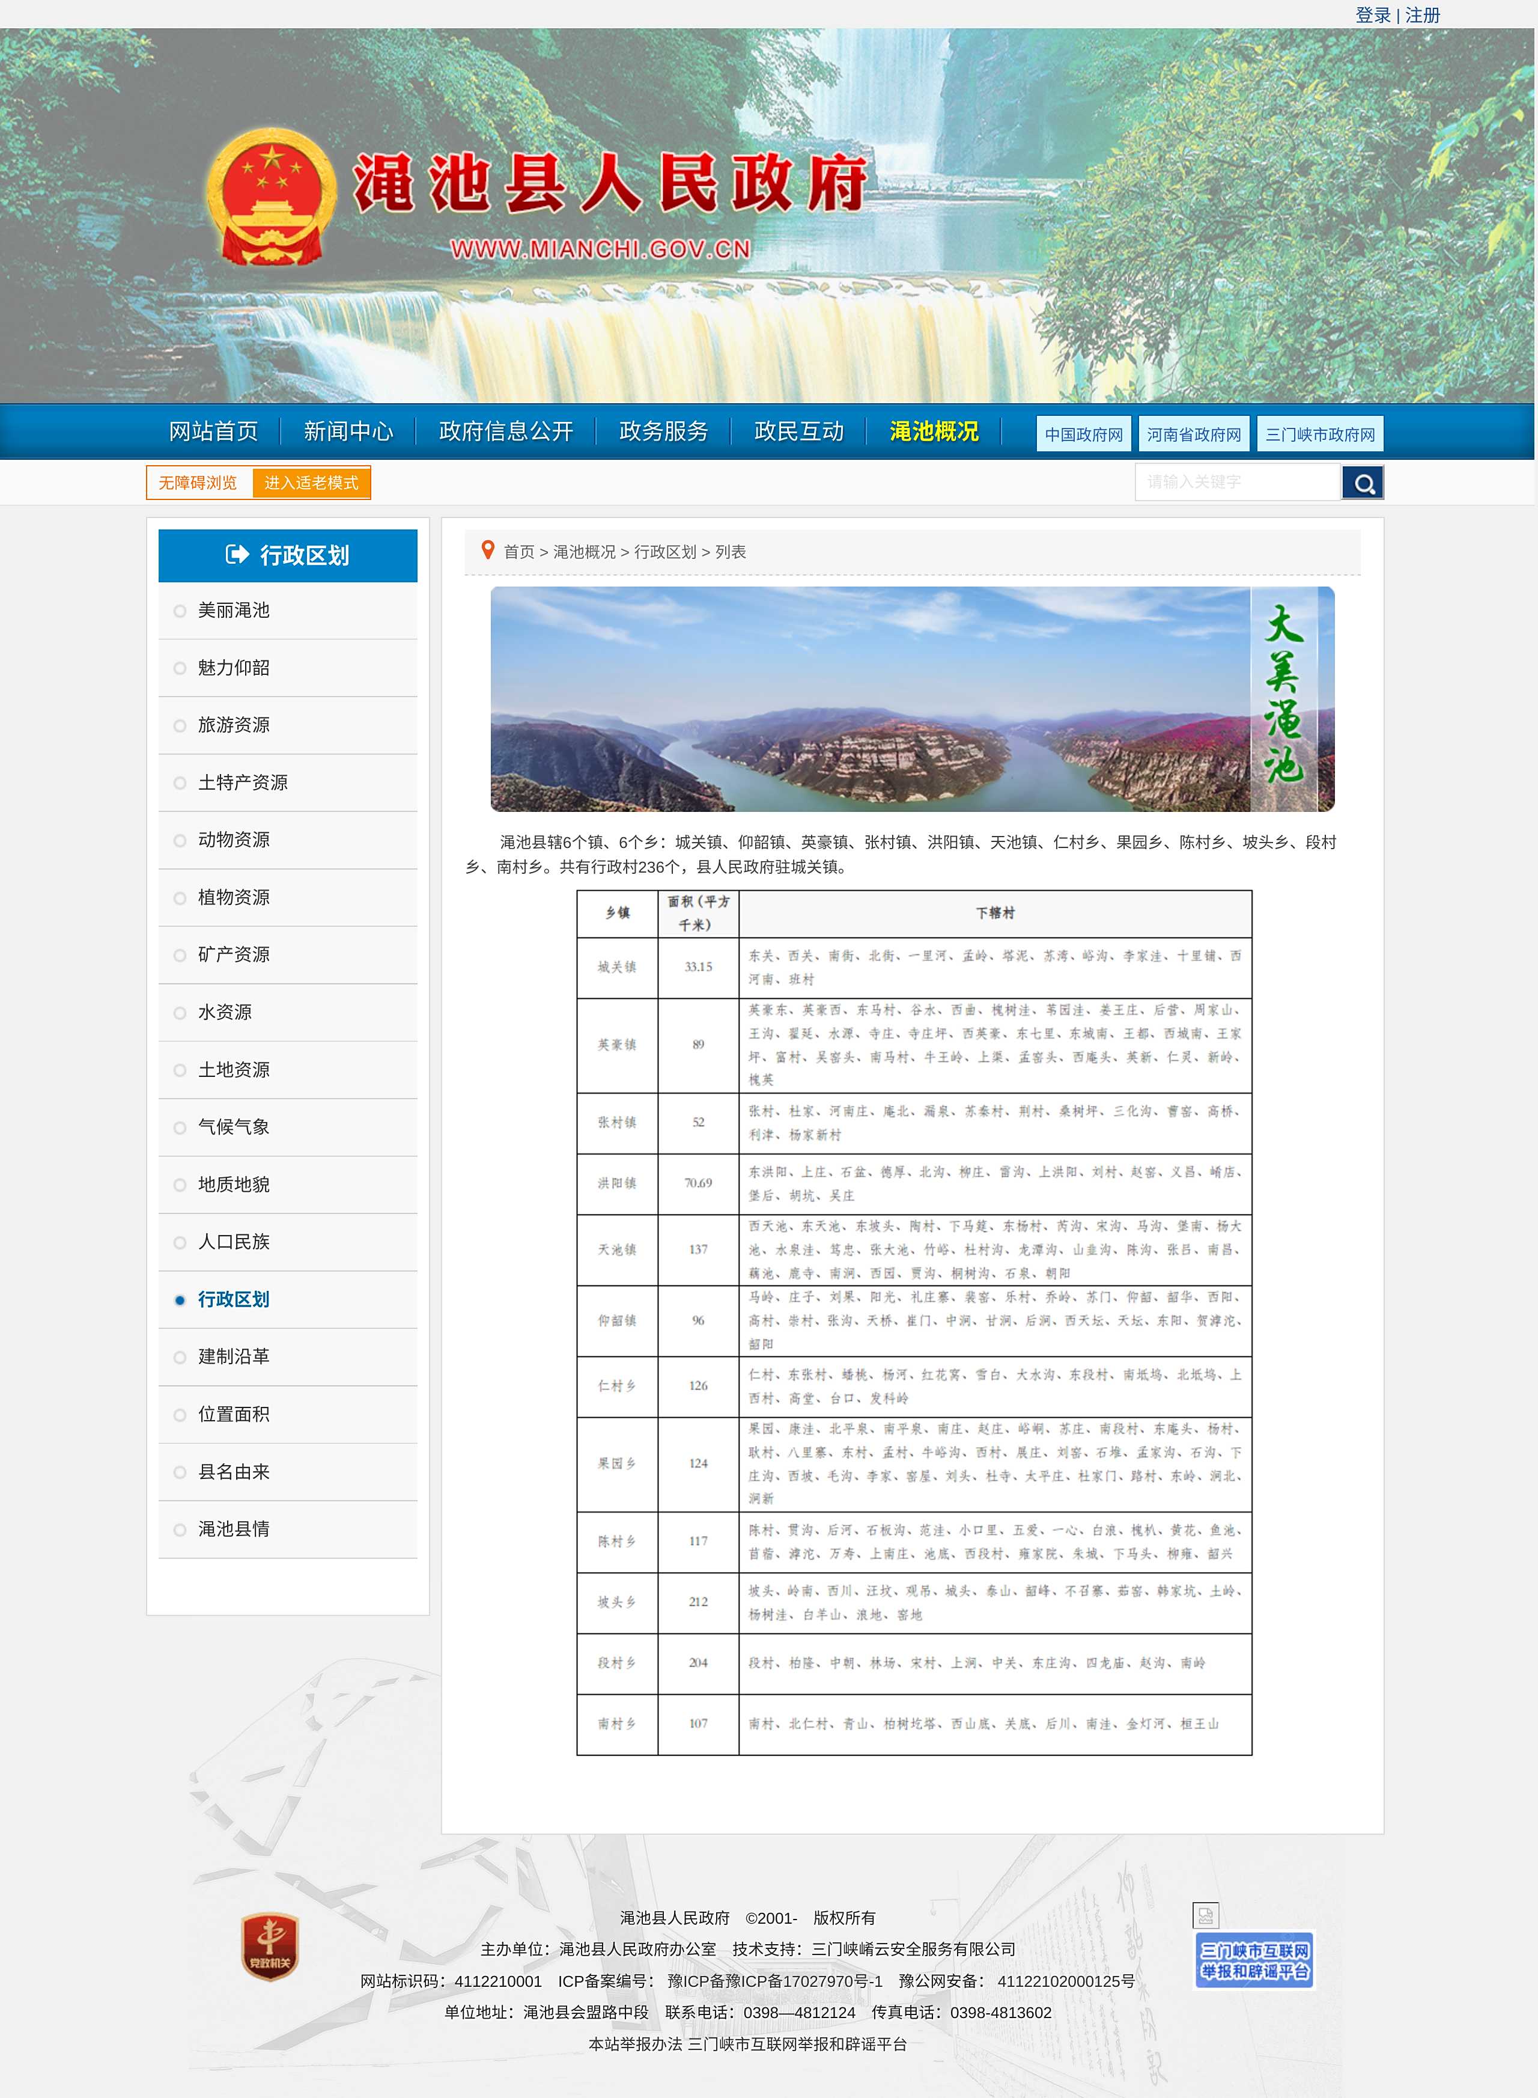Click the 登录 link at top right
The height and width of the screenshot is (2098, 1538).
(x=1372, y=15)
